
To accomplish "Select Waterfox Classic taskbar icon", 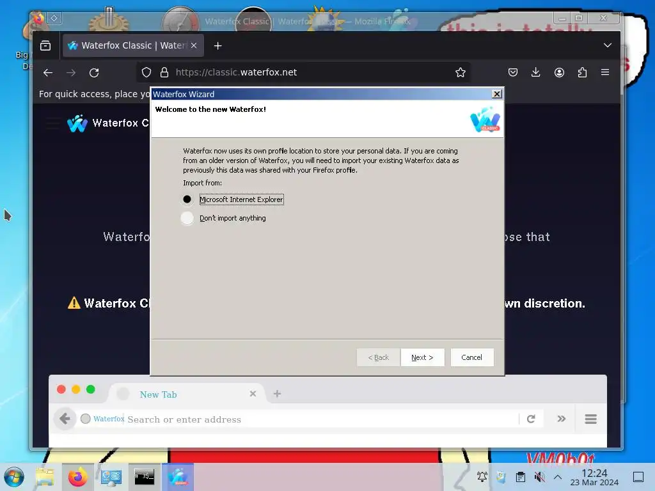I will pos(178,477).
